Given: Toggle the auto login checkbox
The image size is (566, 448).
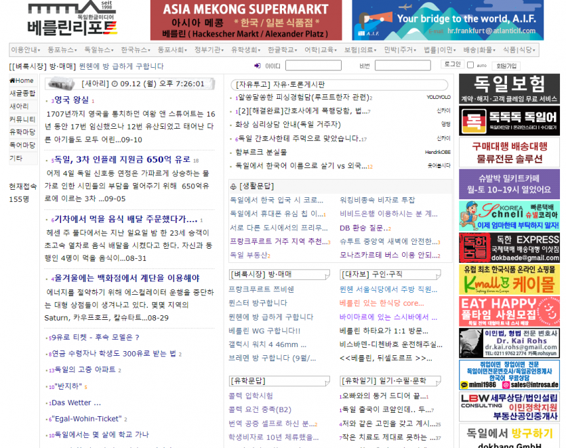Looking at the screenshot, I should click(470, 65).
